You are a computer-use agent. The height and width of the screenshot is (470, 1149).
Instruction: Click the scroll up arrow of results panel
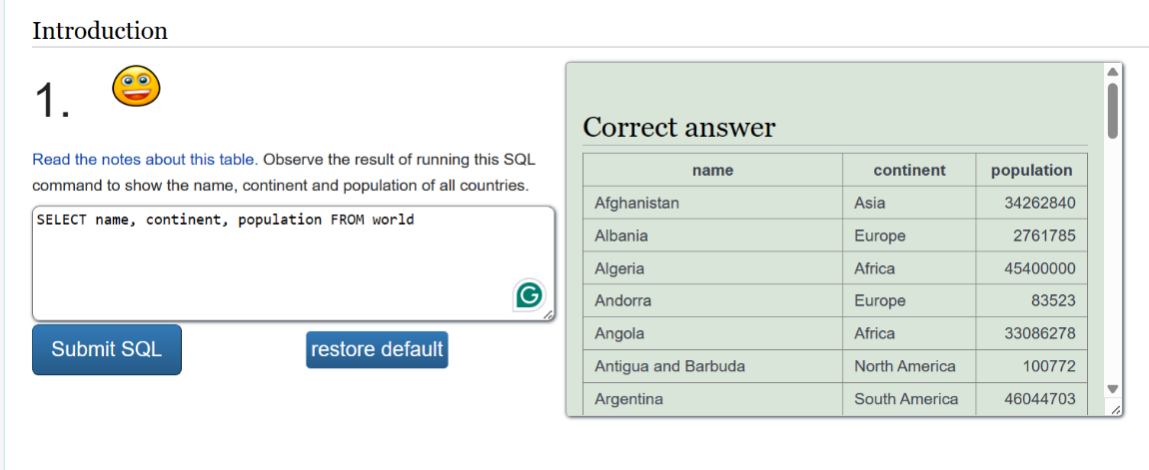pos(1112,72)
